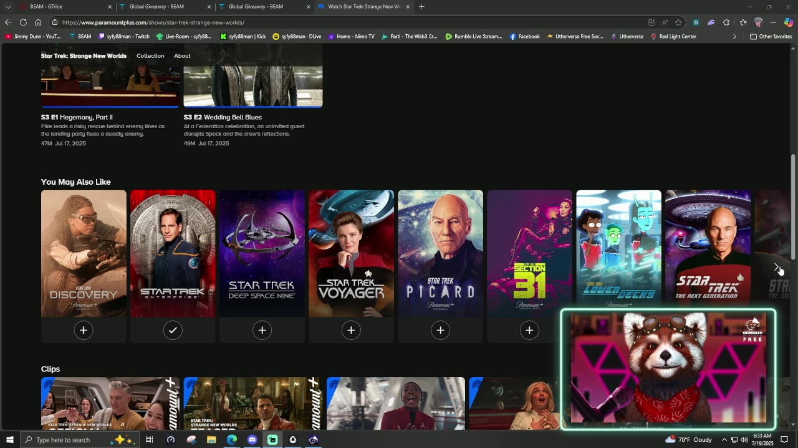
Task: Open the Star Trek Picard poster
Action: [440, 253]
